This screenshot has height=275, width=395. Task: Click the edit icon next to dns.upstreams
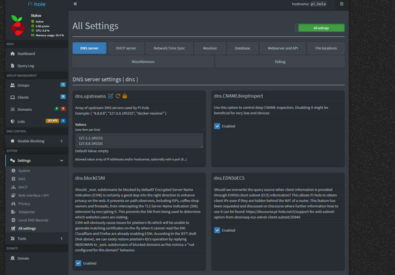coord(111,96)
